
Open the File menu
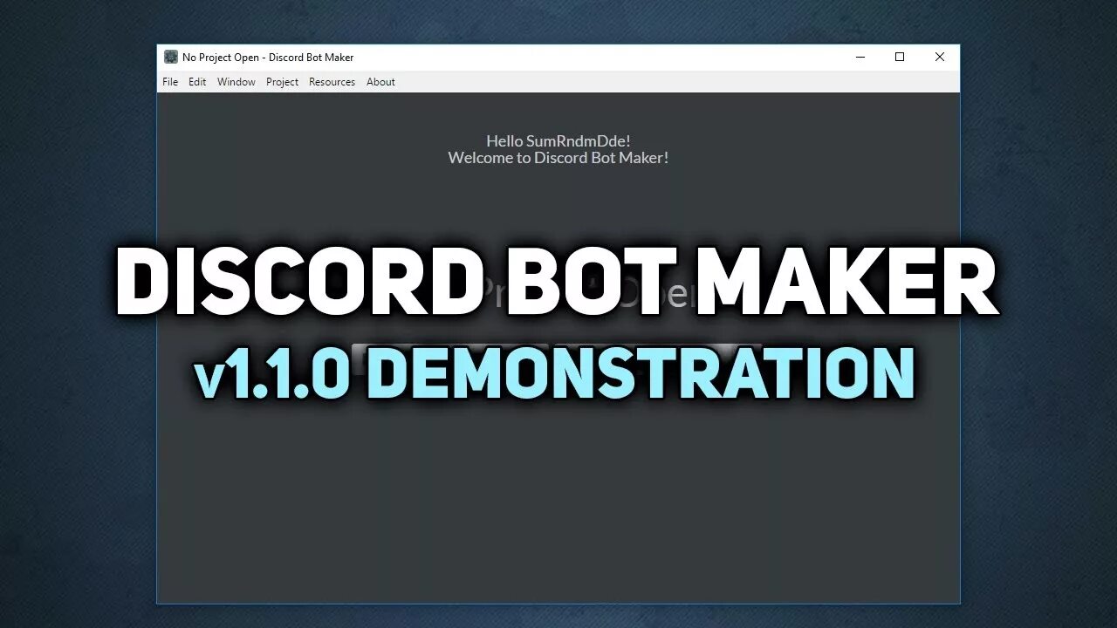170,82
